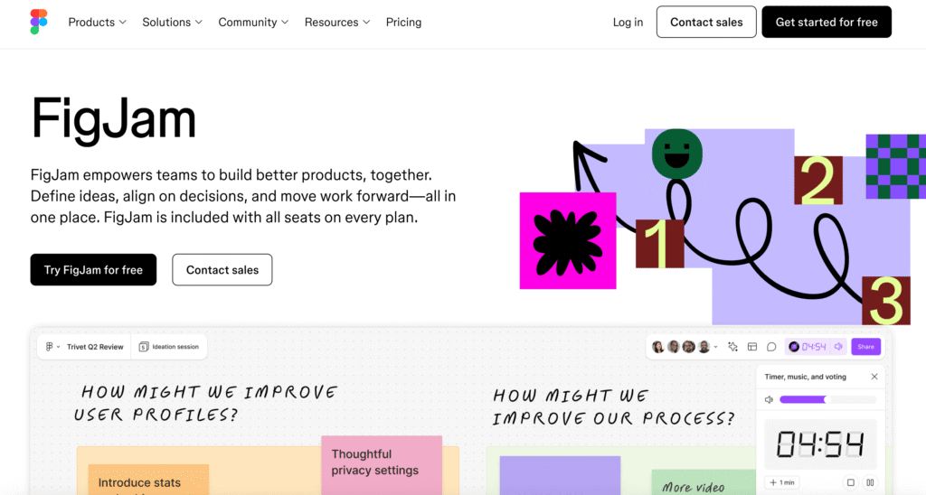Click the How might we improve our process heading
The width and height of the screenshot is (926, 495).
pos(614,407)
